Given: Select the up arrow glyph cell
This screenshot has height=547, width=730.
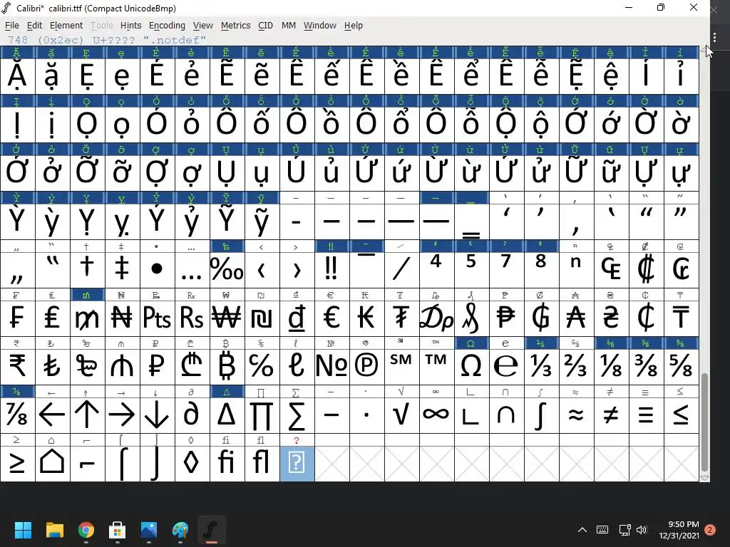Looking at the screenshot, I should 87,415.
